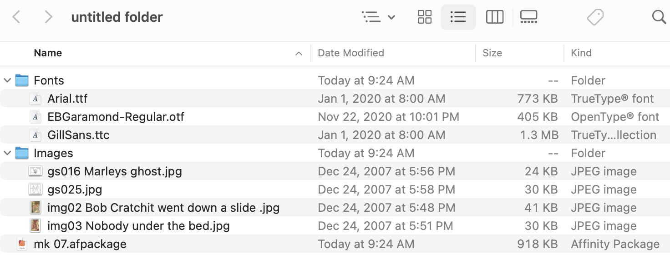Image resolution: width=670 pixels, height=259 pixels.
Task: Open the tags editor icon
Action: coord(595,17)
